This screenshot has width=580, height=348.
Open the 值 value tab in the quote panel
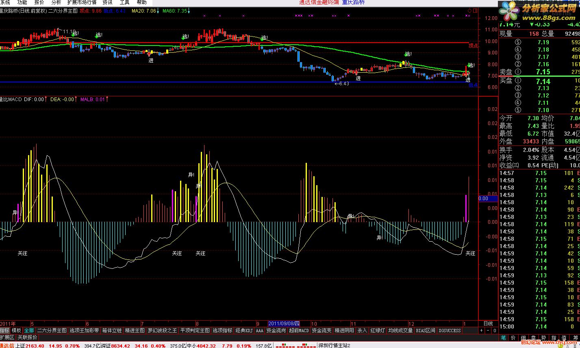pos(564,338)
